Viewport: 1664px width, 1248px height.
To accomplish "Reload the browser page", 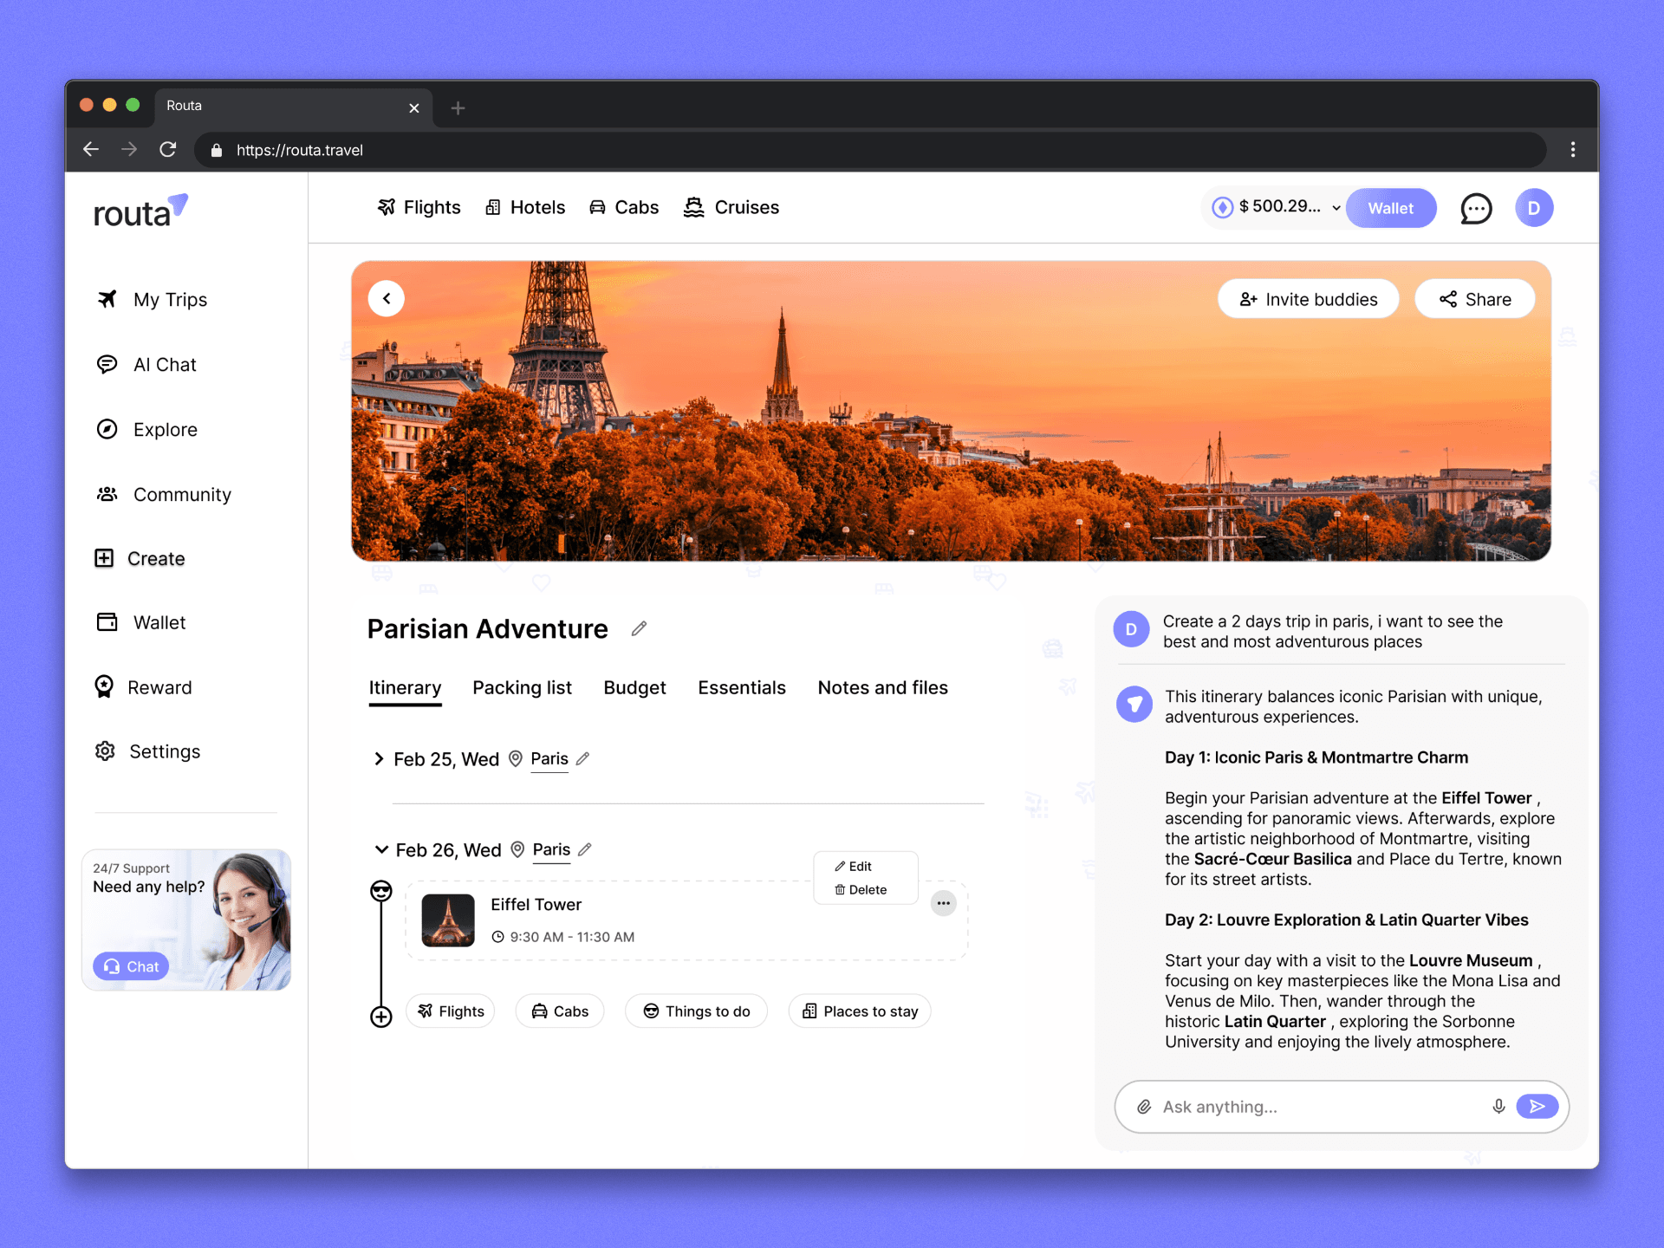I will [168, 150].
